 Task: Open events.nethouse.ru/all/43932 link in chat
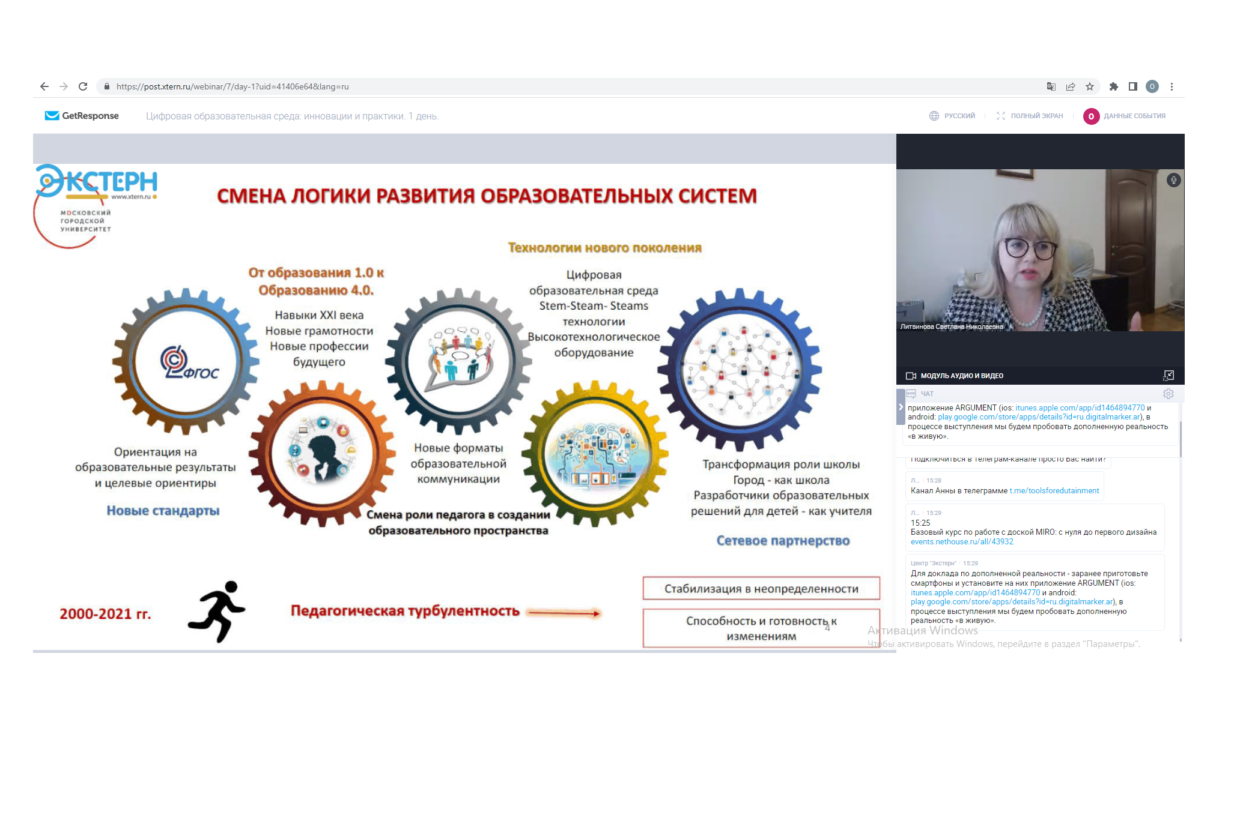coord(961,542)
